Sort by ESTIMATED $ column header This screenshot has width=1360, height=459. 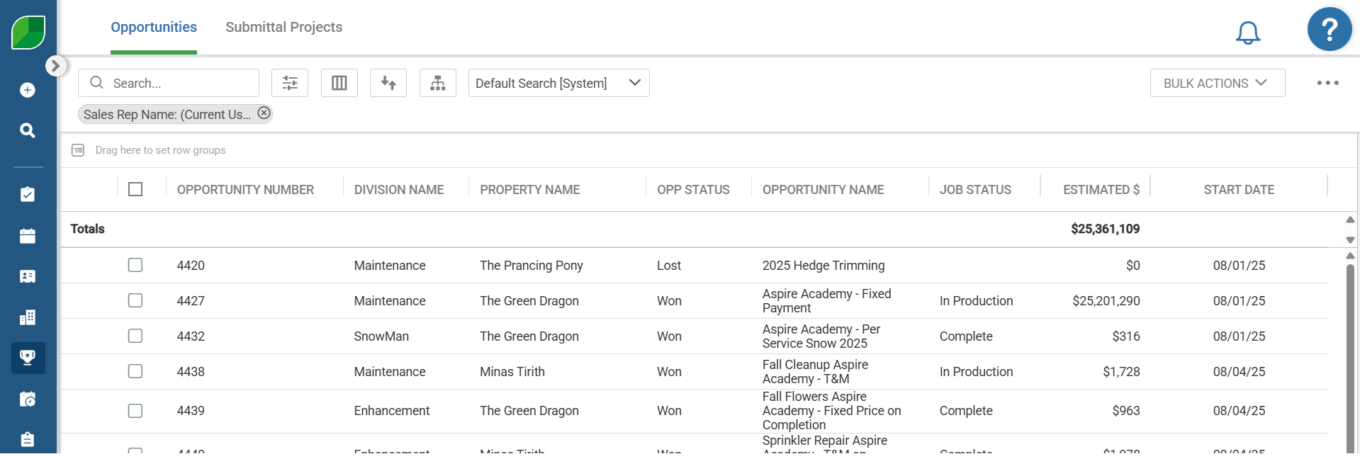click(1101, 190)
